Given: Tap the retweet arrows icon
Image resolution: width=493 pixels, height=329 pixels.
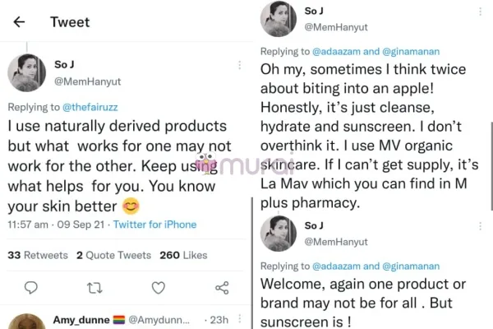Looking at the screenshot, I should [94, 287].
